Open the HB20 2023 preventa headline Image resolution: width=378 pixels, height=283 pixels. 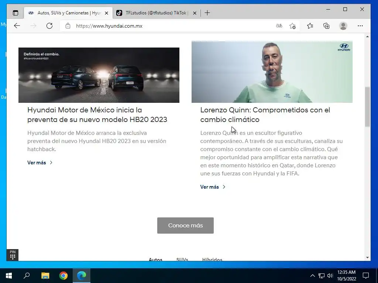point(97,115)
